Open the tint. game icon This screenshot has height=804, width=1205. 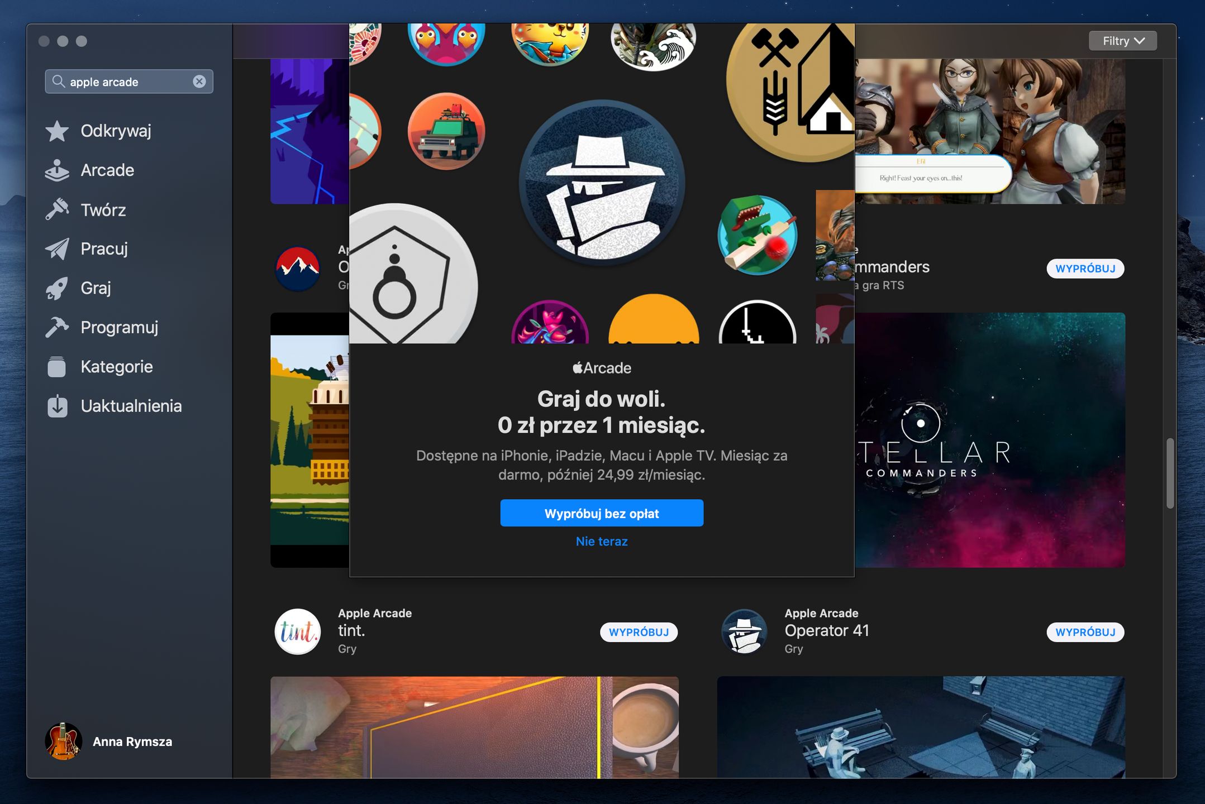point(298,631)
